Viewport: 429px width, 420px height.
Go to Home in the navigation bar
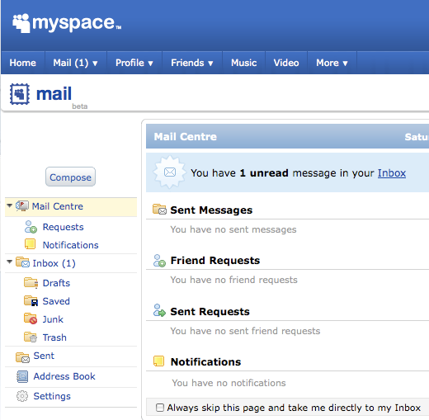23,63
